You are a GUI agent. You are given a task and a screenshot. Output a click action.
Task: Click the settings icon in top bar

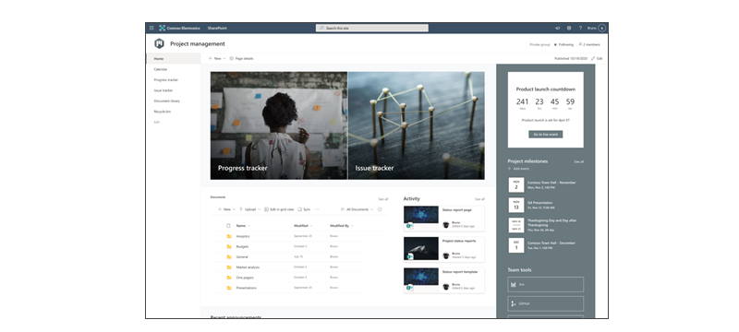569,29
